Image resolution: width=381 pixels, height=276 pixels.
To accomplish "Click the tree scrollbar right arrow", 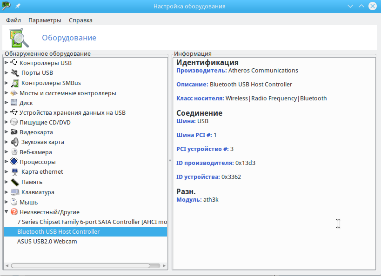I will coord(164,266).
